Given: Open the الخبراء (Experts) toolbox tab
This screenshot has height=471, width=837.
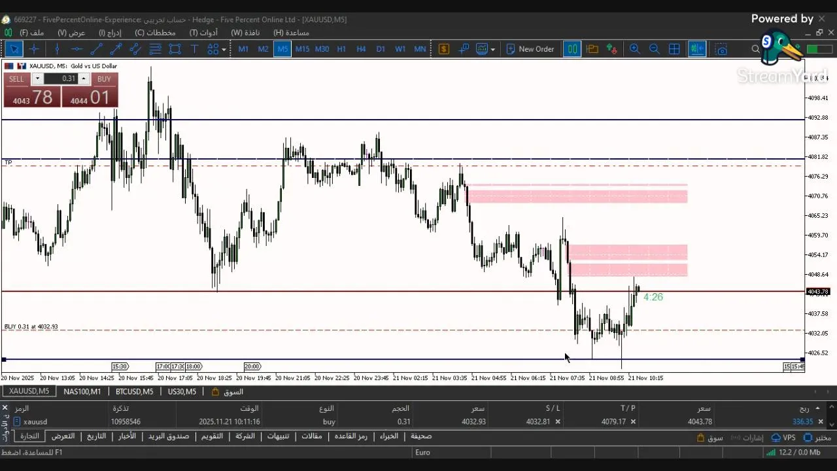Looking at the screenshot, I should pyautogui.click(x=389, y=436).
